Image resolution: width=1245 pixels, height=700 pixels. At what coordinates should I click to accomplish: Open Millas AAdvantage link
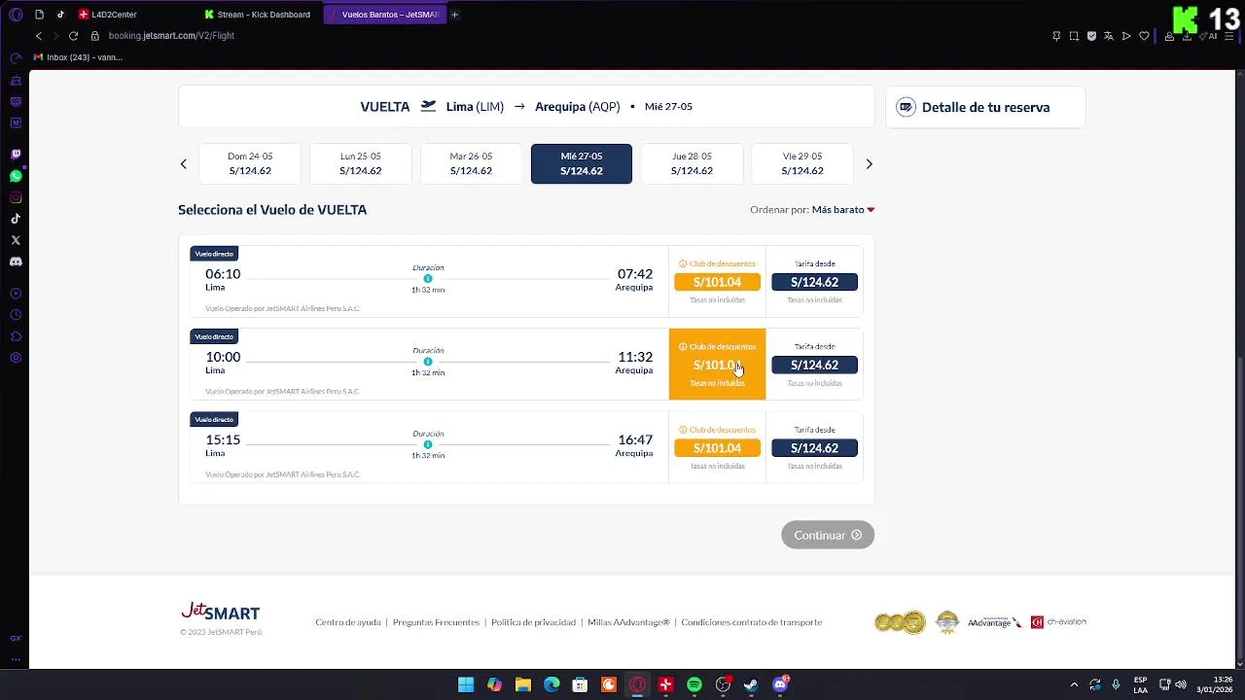628,622
